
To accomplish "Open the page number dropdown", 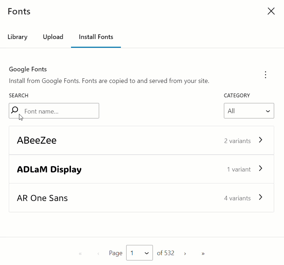I will coord(140,253).
